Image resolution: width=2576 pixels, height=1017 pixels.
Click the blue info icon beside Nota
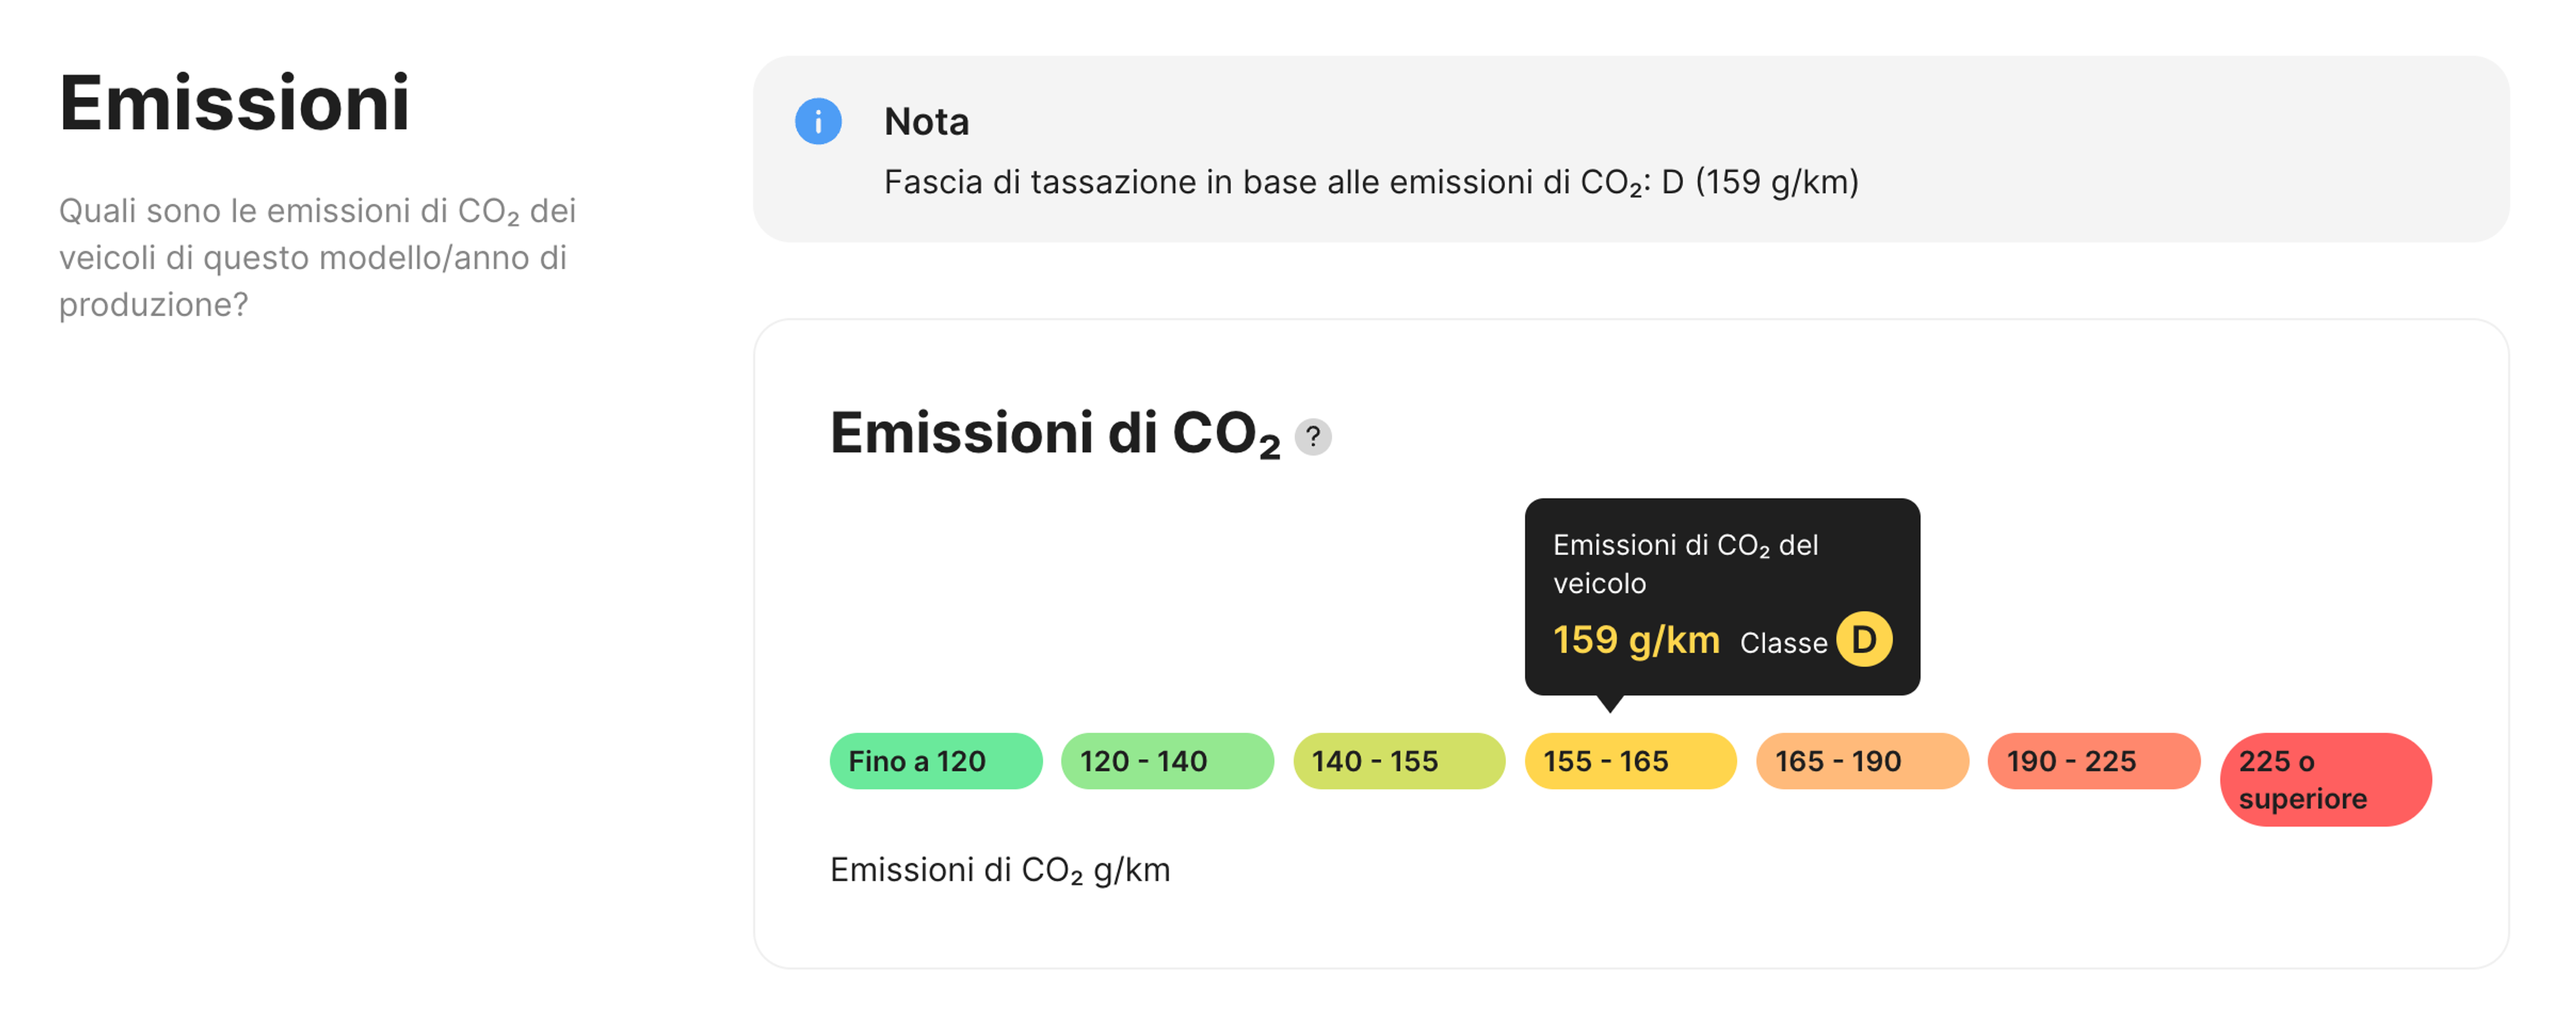click(x=819, y=122)
